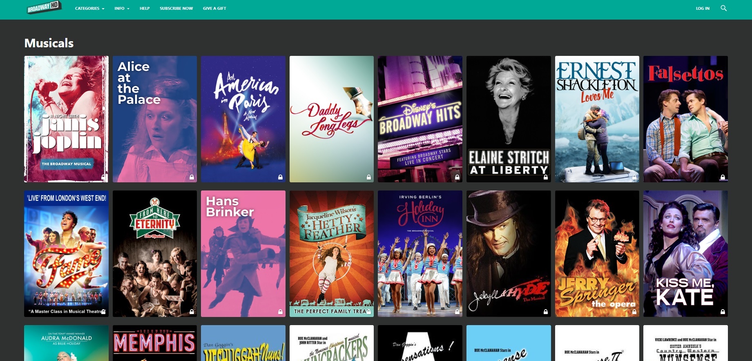Viewport: 752px width, 361px height.
Task: Open Disney's Broadway Hits poster
Action: (x=420, y=119)
